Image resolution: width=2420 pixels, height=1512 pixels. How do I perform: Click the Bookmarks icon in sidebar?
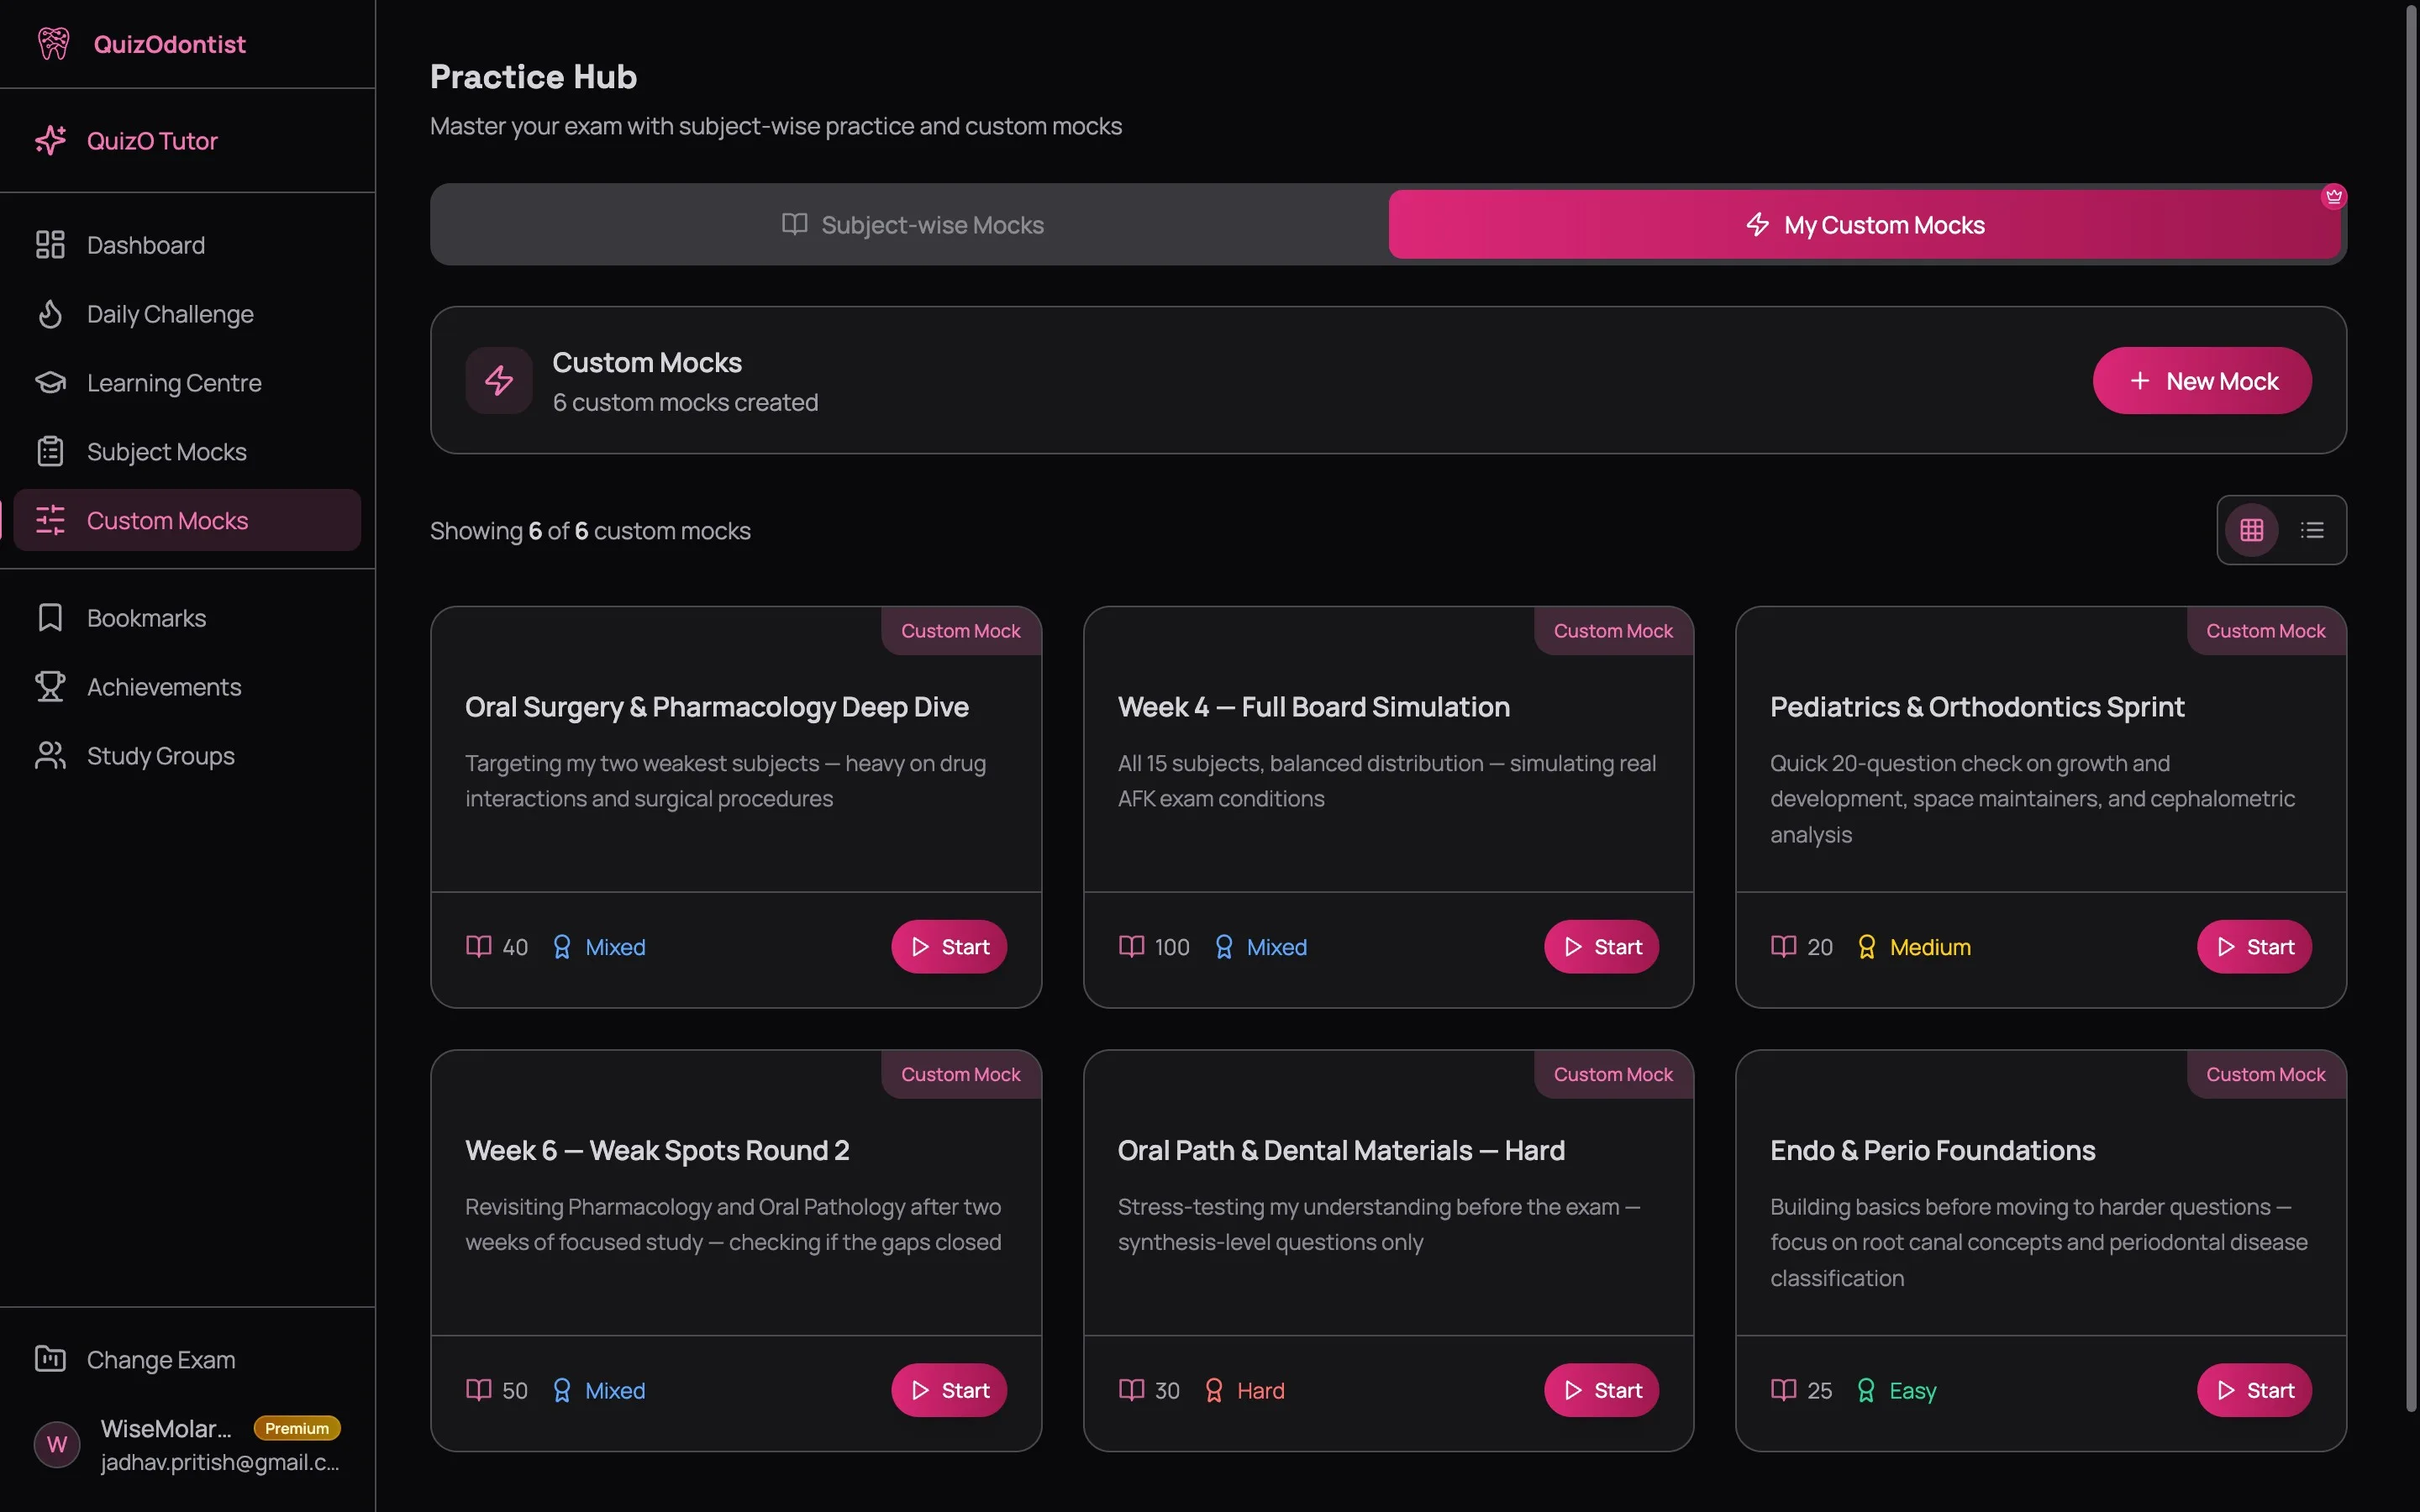pyautogui.click(x=50, y=618)
